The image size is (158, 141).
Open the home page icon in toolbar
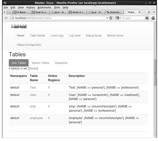153,18
